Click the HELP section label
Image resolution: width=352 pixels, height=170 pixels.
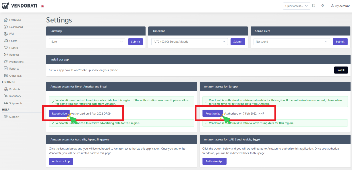coord(5,110)
